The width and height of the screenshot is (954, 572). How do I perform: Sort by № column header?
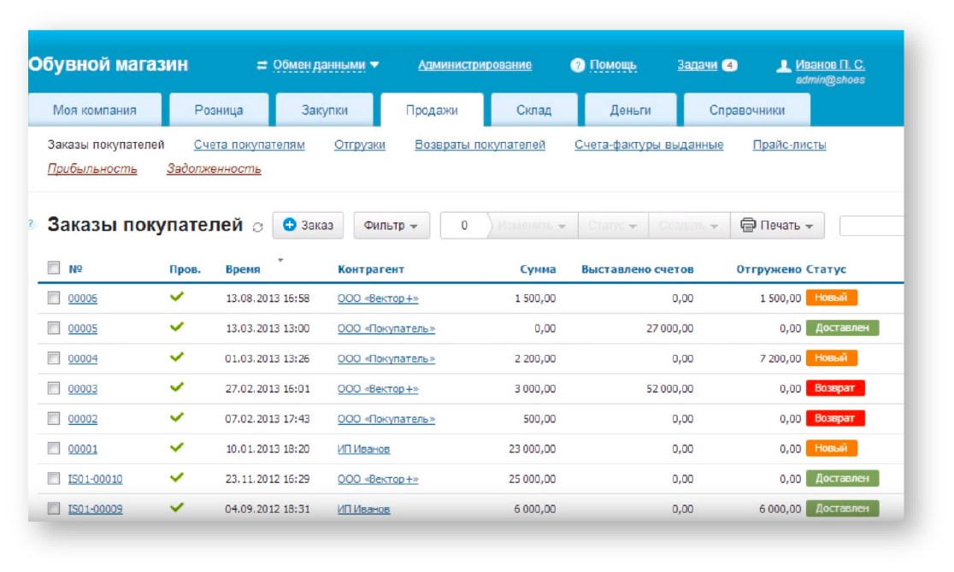point(75,268)
